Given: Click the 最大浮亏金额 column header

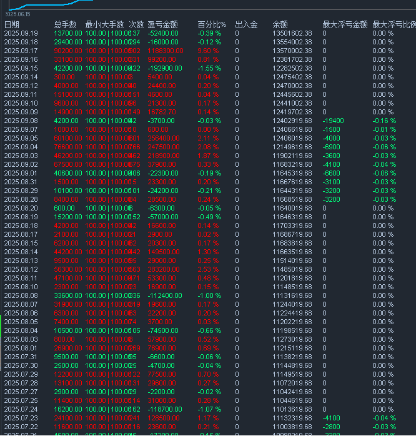Looking at the screenshot, I should click(345, 24).
